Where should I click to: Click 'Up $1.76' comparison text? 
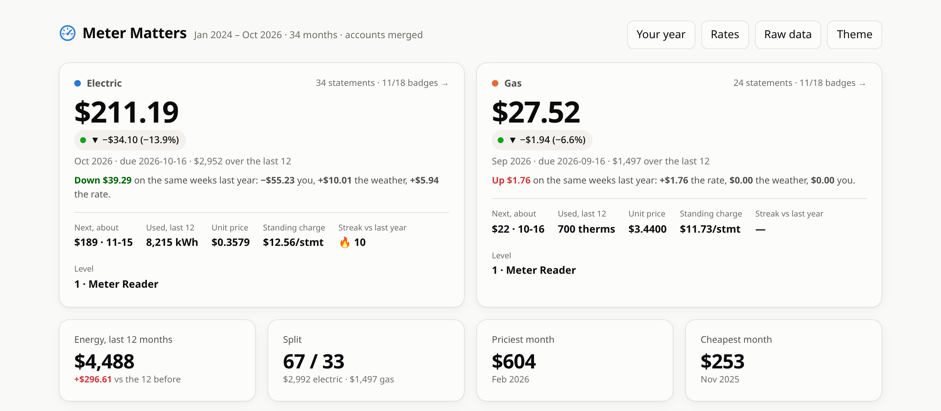pyautogui.click(x=511, y=180)
